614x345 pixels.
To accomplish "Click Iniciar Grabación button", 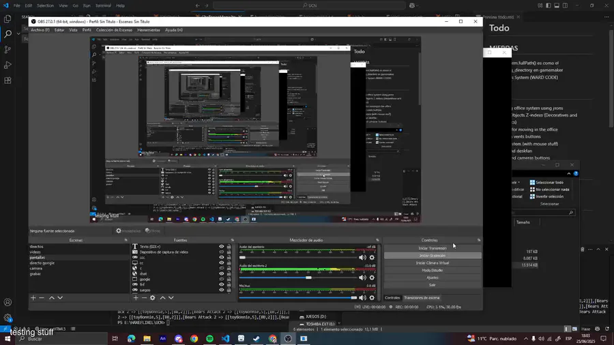I will (x=433, y=256).
